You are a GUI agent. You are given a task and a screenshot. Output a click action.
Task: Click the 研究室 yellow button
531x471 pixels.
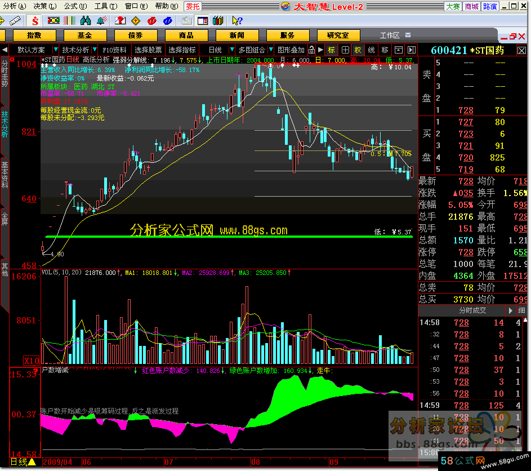pyautogui.click(x=338, y=35)
